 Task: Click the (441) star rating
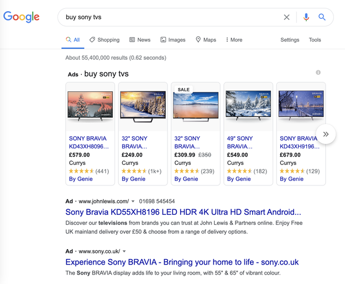pos(89,171)
